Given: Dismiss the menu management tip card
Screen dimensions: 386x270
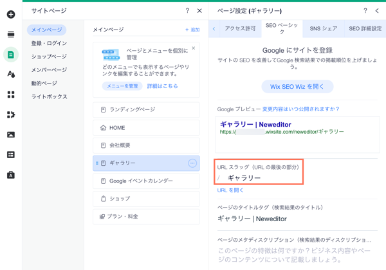Looking at the screenshot, I should [x=194, y=48].
